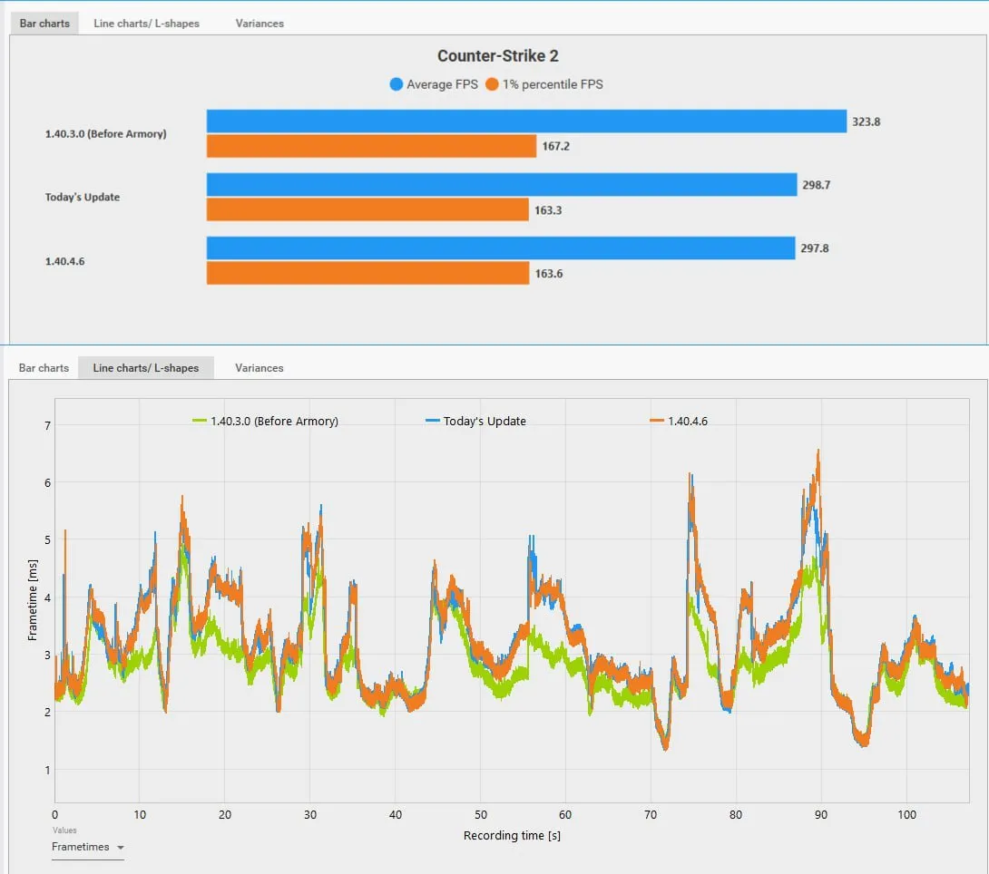Click the Counter-Strike 2 chart title
This screenshot has width=989, height=874.
(497, 55)
